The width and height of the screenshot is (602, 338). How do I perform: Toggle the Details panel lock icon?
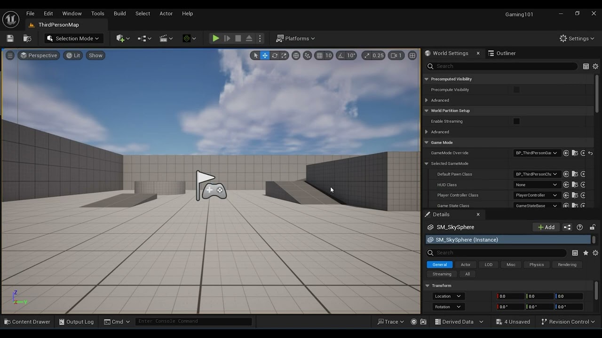(592, 227)
